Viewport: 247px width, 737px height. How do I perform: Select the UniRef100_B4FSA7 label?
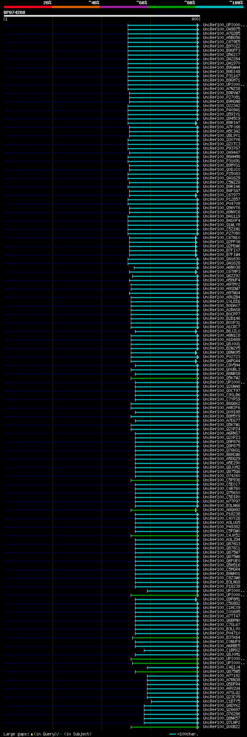(x=222, y=191)
